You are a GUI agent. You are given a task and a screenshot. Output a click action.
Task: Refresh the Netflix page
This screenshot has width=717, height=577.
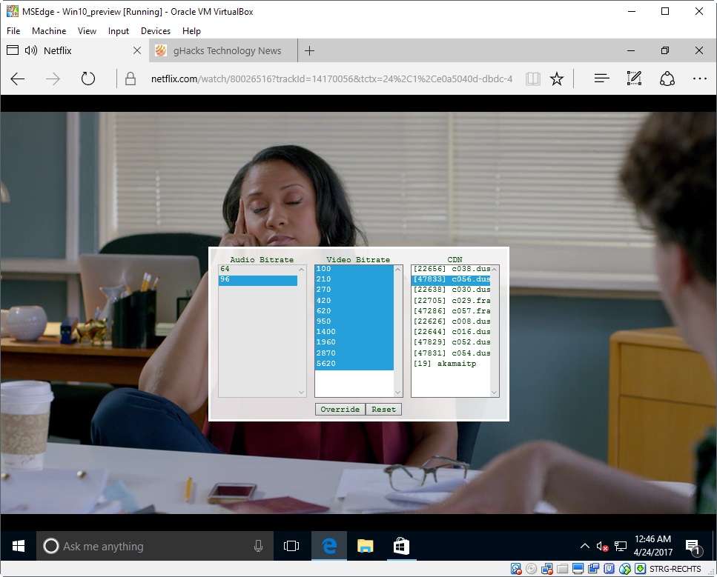(x=87, y=79)
